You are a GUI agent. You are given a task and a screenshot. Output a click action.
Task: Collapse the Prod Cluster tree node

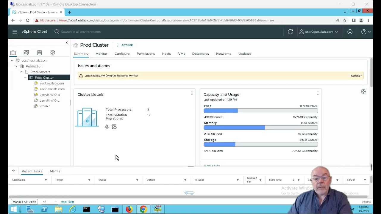(x=26, y=78)
